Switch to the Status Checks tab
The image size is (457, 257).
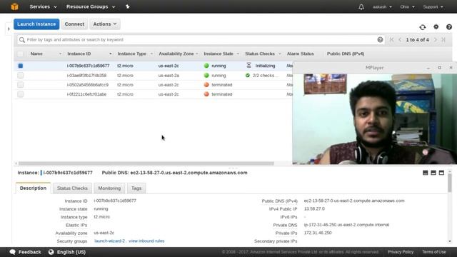(72, 188)
